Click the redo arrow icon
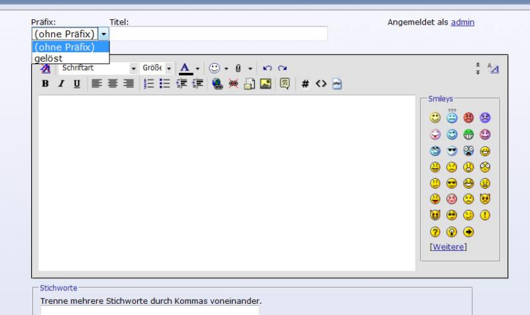530x315 pixels. (x=282, y=68)
